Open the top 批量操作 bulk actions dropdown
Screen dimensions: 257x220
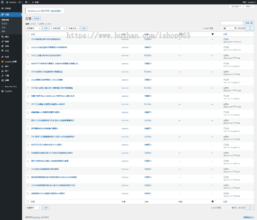(33, 28)
